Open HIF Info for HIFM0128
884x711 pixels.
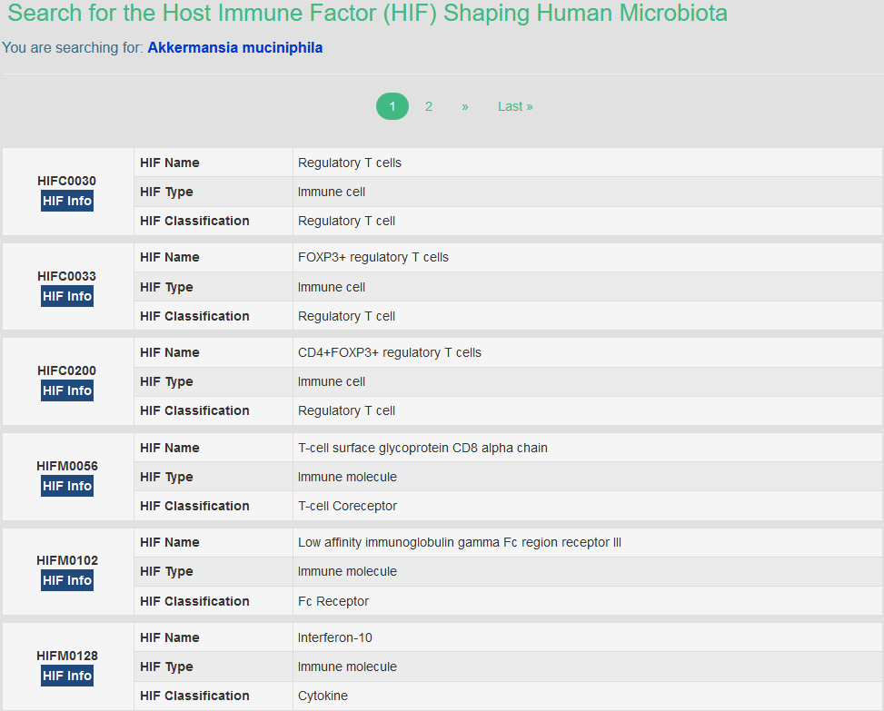click(67, 676)
